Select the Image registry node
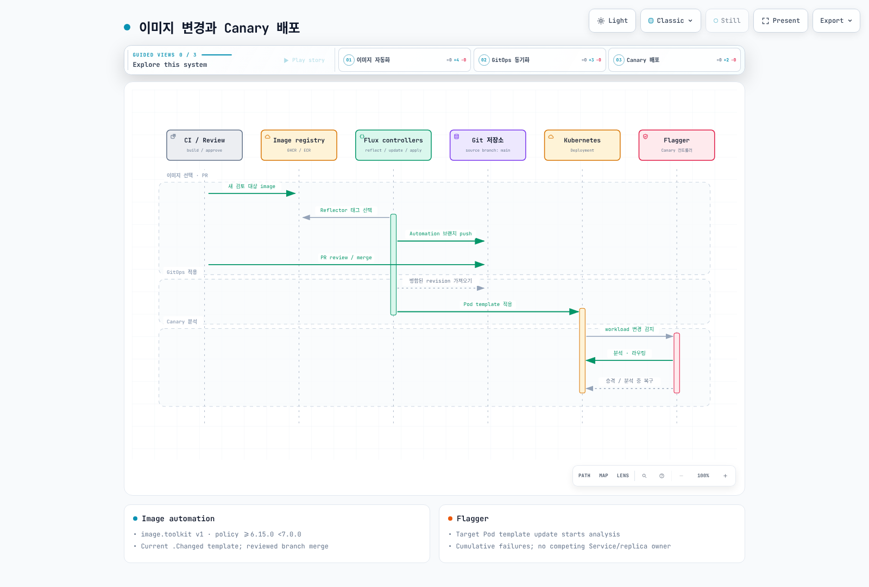The image size is (869, 587). coord(299,145)
